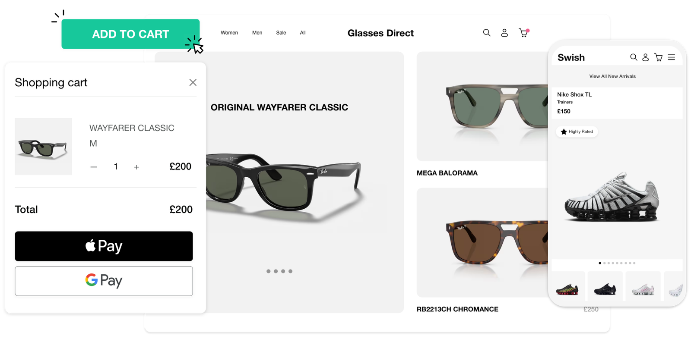Increase Wayfarer Classic quantity with plus
Image resolution: width=691 pixels, height=345 pixels.
click(x=136, y=167)
